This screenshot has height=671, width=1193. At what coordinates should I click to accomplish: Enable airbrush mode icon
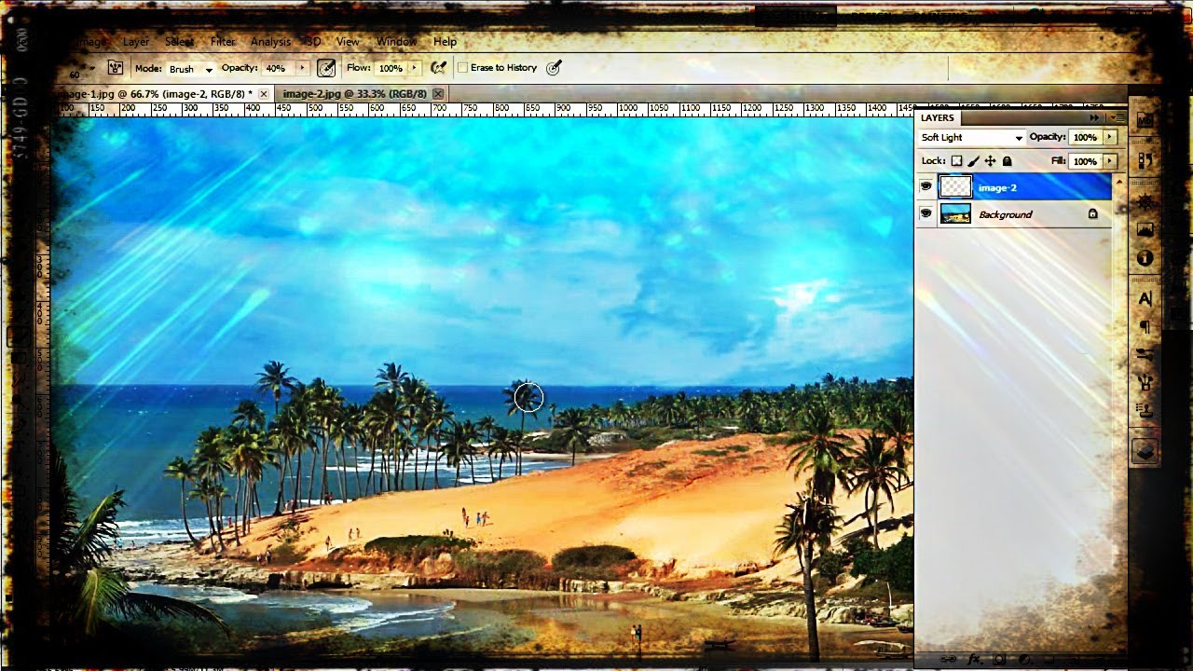[438, 68]
